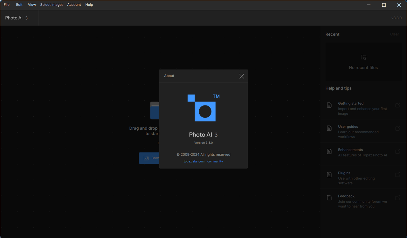
Task: Open the Select images menu
Action: pyautogui.click(x=52, y=5)
